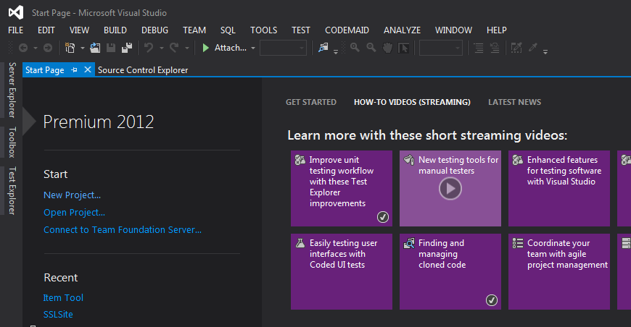The height and width of the screenshot is (327, 631).
Task: Click the Find in Files toolbar icon
Action: coord(323,48)
